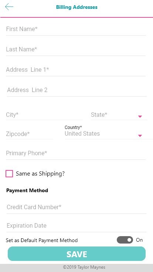The width and height of the screenshot is (153, 272).
Task: Click the 2019 Taylor Maynes footer
Action: pyautogui.click(x=84, y=267)
